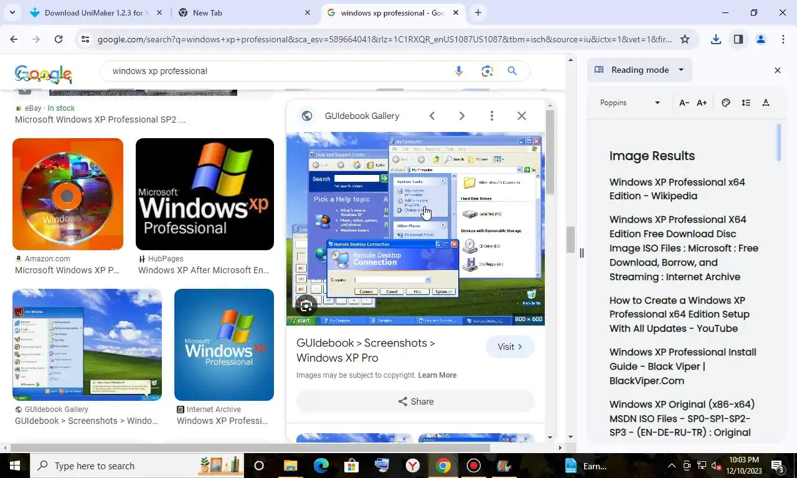Viewport: 797px width, 478px height.
Task: Click Microsoft Windows XP Professional SP2 eBay result
Action: point(100,119)
